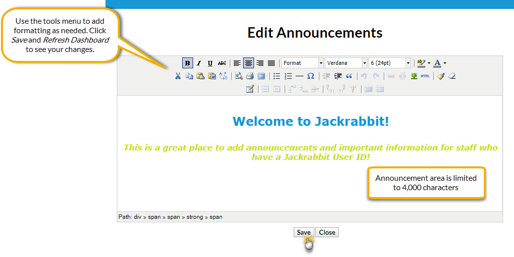Toggle Strikethrough formatting
The image size is (514, 257).
(222, 63)
